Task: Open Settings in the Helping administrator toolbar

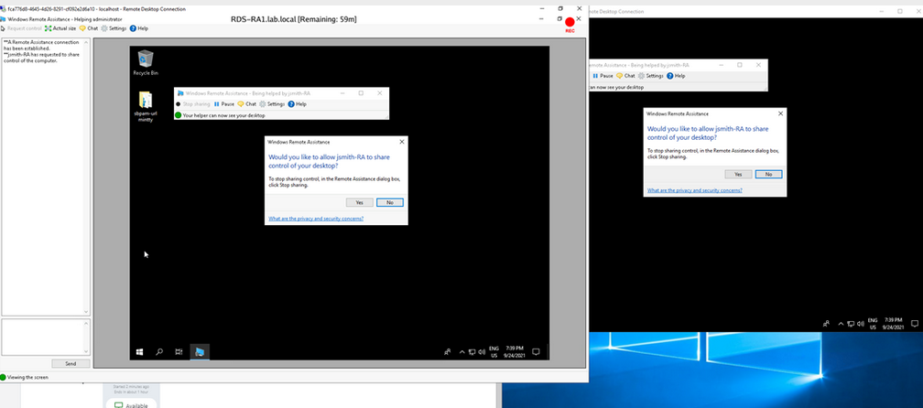Action: pyautogui.click(x=114, y=28)
